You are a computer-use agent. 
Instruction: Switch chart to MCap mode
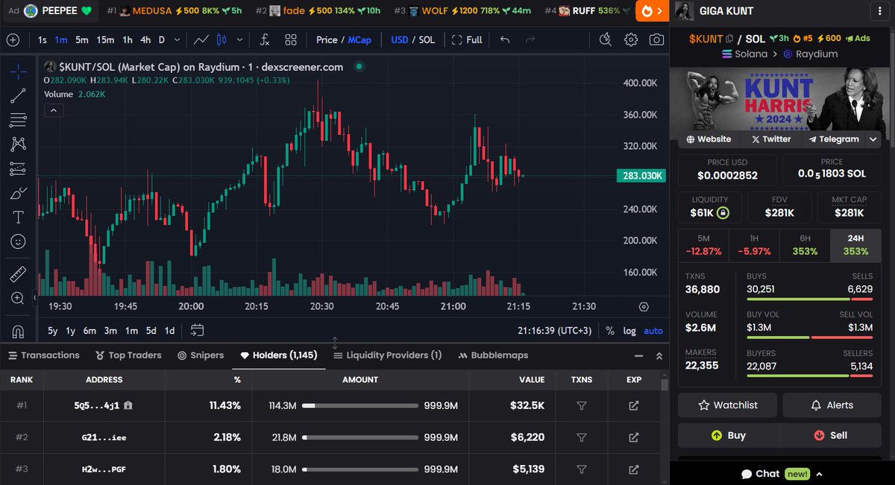click(359, 39)
